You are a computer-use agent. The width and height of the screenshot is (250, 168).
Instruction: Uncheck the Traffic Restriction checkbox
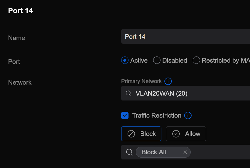click(125, 115)
